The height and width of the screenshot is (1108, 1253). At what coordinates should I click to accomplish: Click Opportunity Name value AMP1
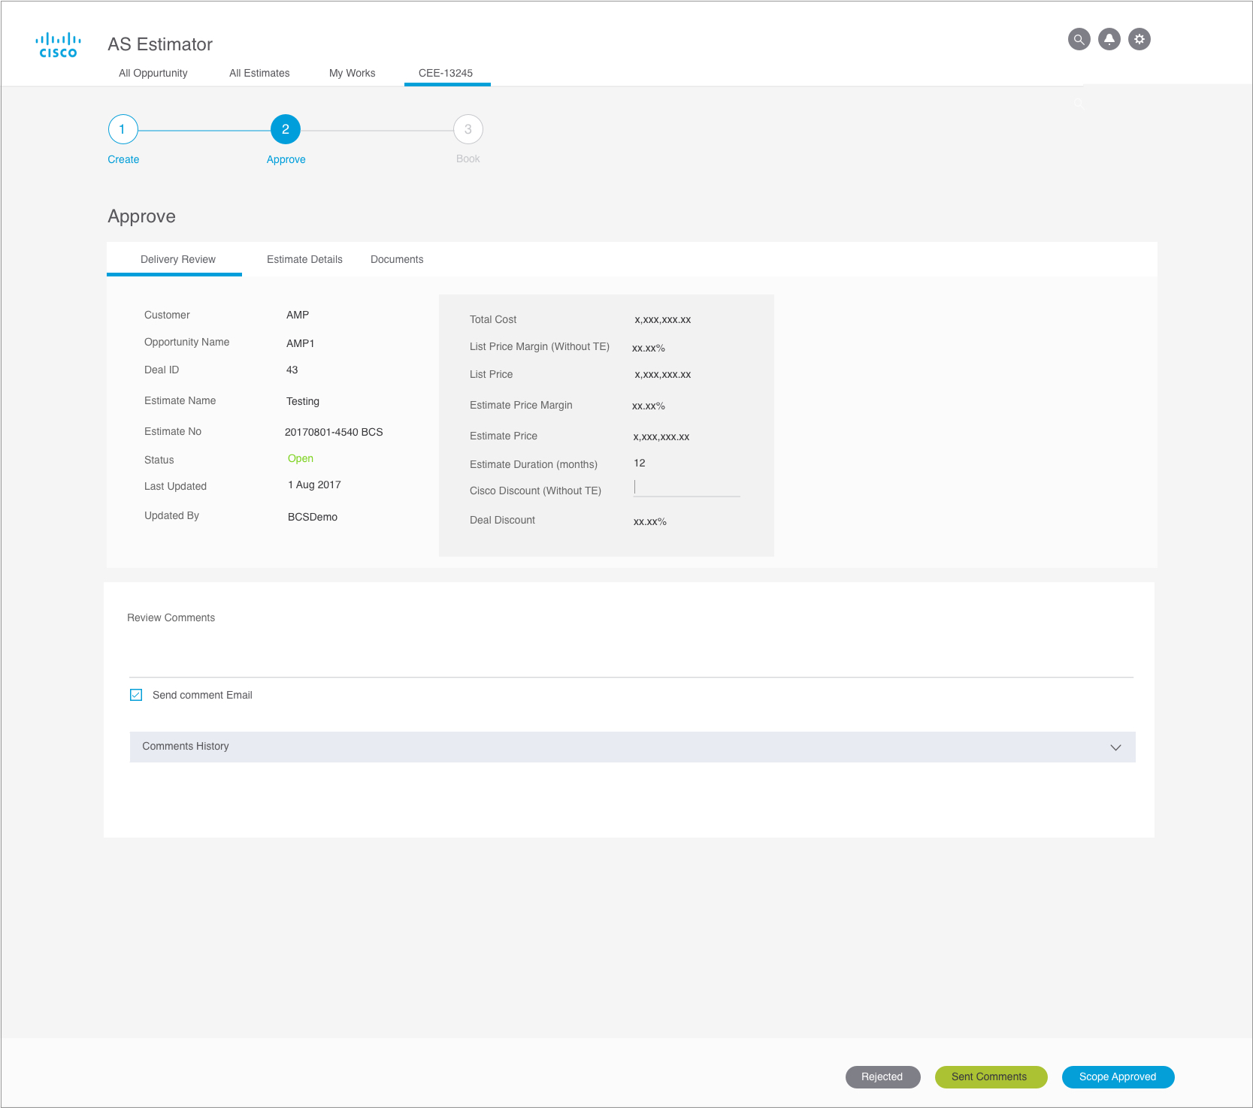(x=301, y=343)
